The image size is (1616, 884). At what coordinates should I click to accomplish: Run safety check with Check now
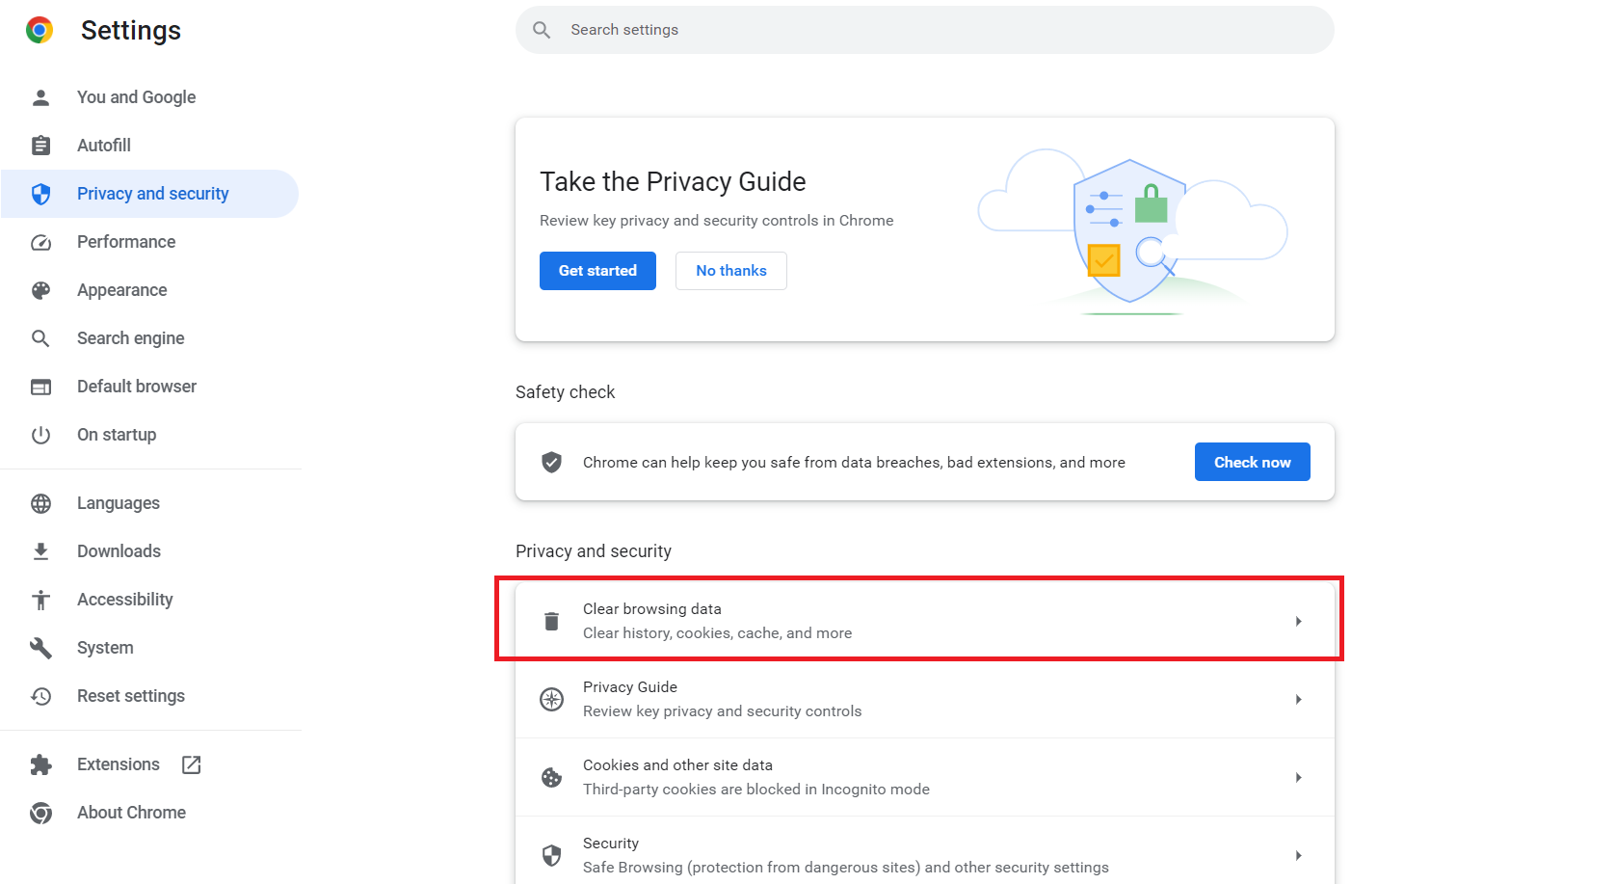(x=1252, y=462)
